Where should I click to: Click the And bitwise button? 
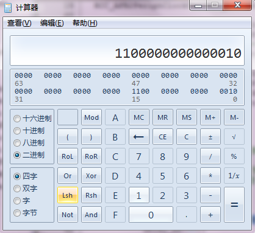(x=92, y=215)
